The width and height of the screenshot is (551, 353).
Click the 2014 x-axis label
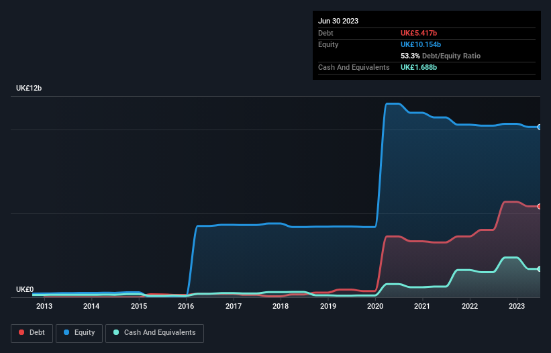tap(91, 306)
